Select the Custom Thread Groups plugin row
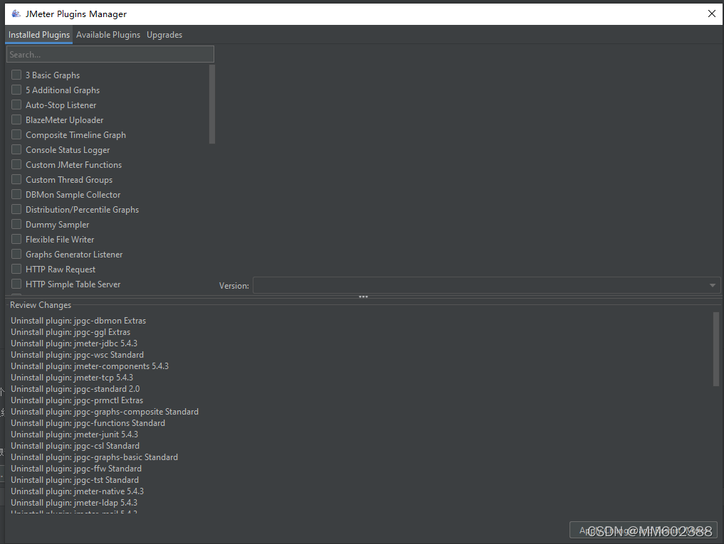Screen dimensions: 724x544 click(x=69, y=180)
